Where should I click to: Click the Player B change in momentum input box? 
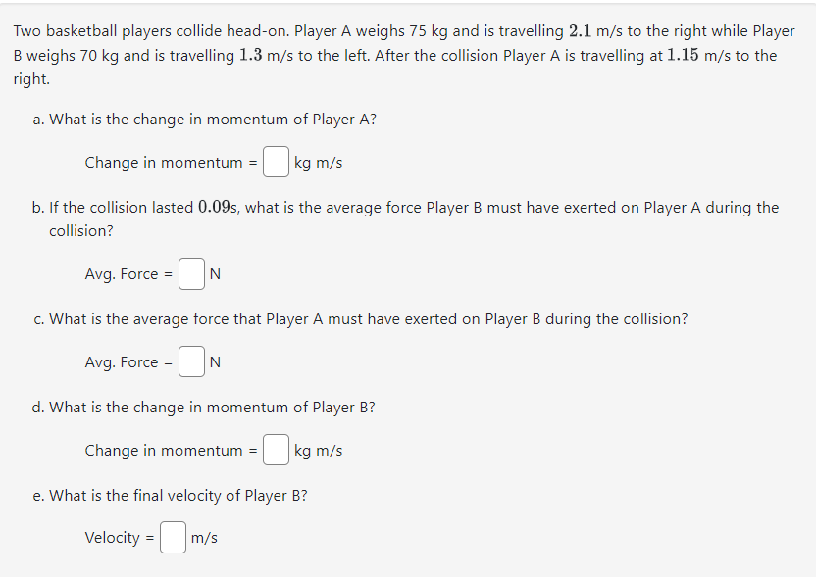coord(276,450)
